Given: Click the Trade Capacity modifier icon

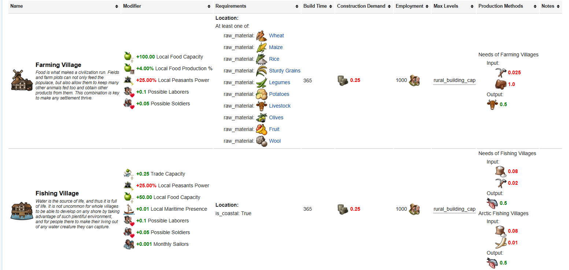Looking at the screenshot, I should (129, 174).
